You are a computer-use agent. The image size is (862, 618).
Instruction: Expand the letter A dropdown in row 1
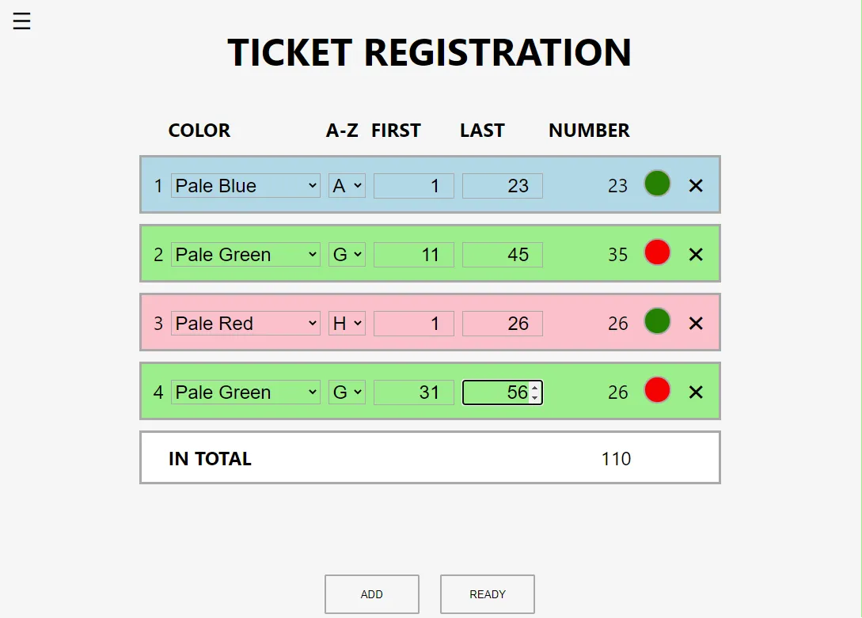[347, 186]
